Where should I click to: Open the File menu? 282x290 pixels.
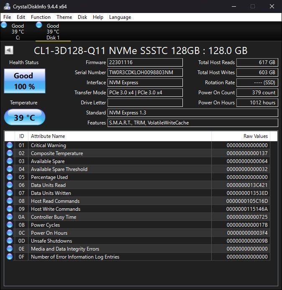coord(7,17)
